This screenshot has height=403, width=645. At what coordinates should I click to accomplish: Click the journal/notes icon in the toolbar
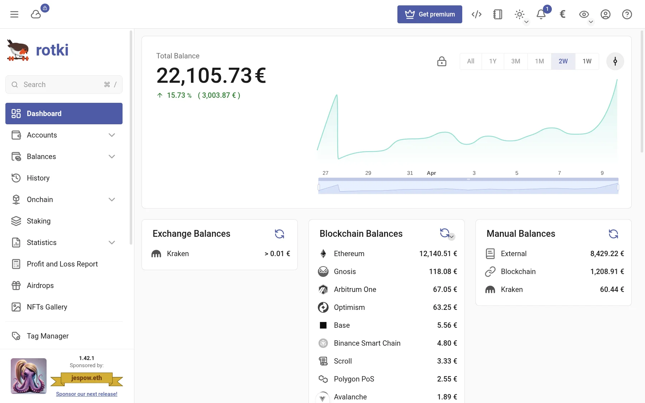tap(497, 14)
